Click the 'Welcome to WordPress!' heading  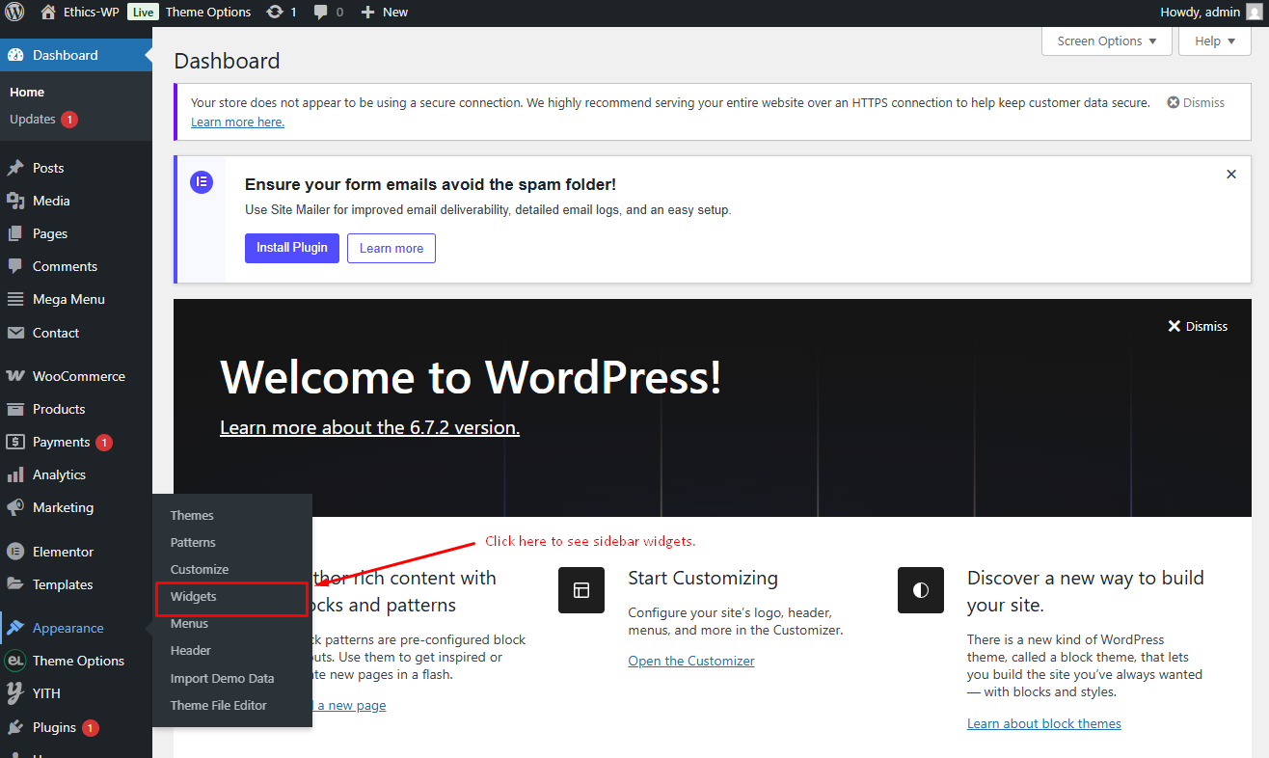coord(471,376)
